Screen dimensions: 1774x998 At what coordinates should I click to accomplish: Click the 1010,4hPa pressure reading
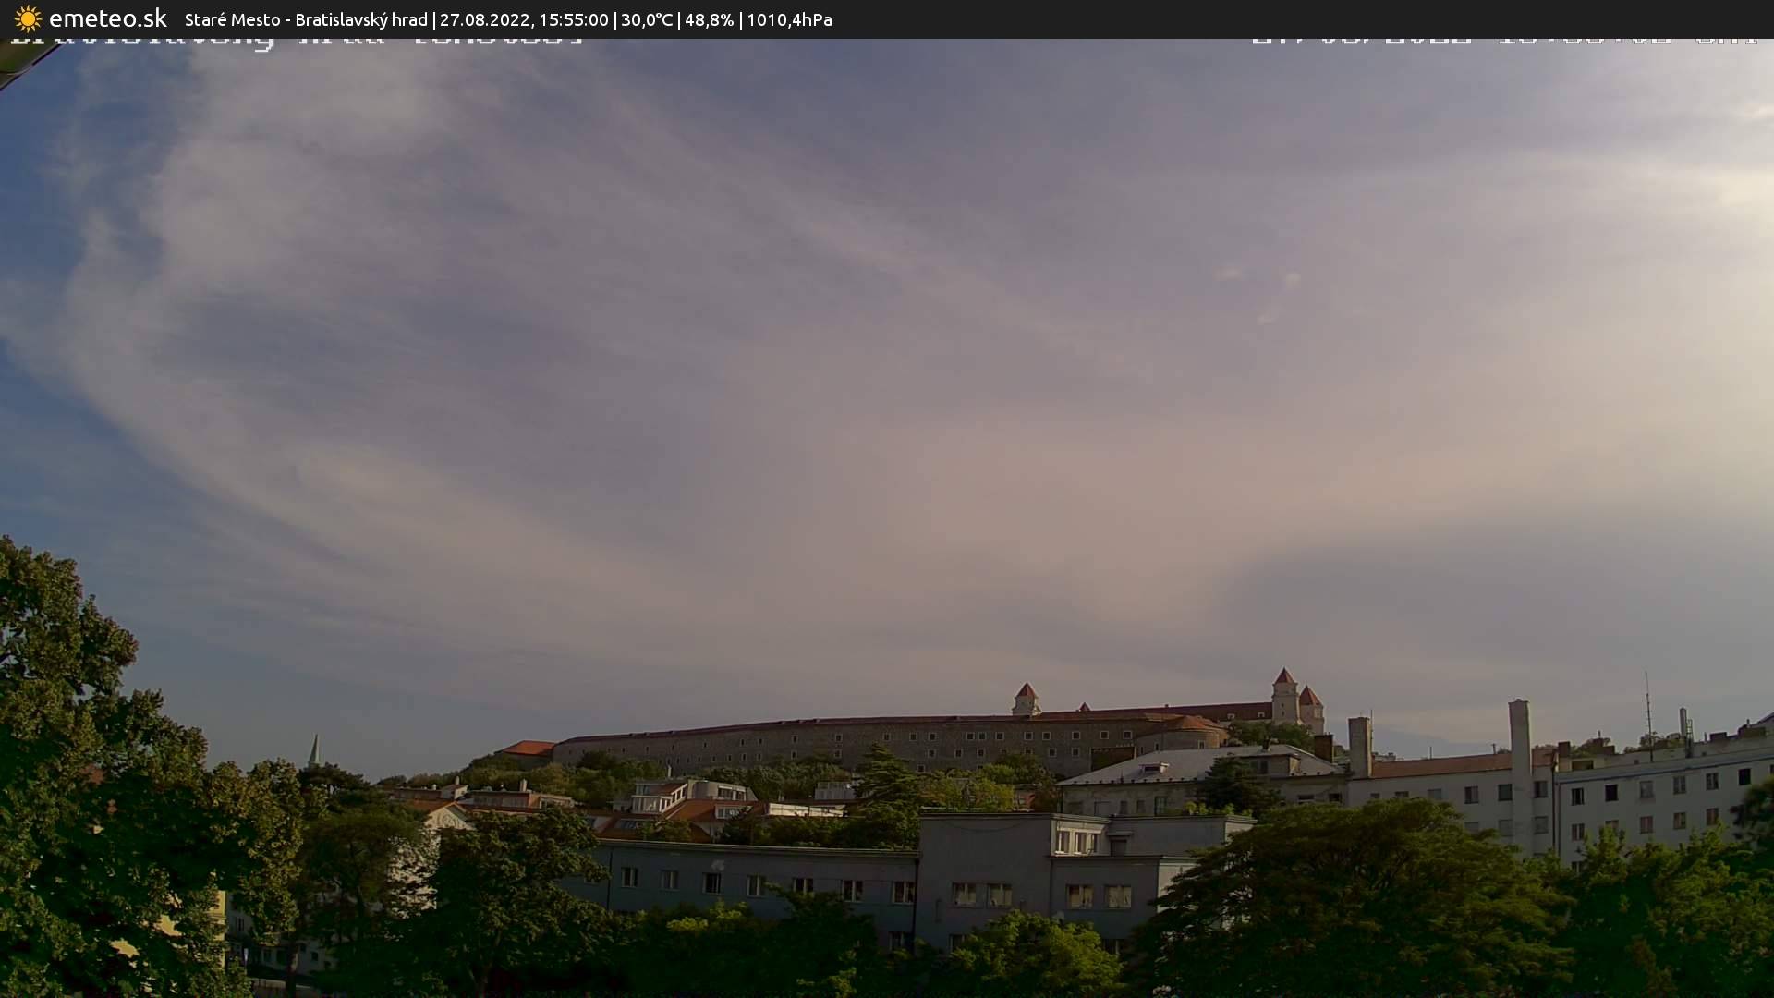click(x=789, y=20)
